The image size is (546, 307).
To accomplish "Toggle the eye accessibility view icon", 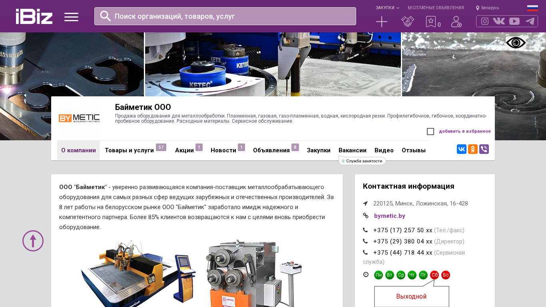I will 516,43.
